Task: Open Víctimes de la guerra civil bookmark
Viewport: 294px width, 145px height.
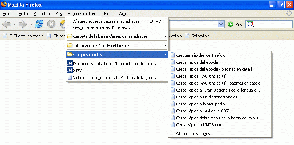Action: [117, 78]
